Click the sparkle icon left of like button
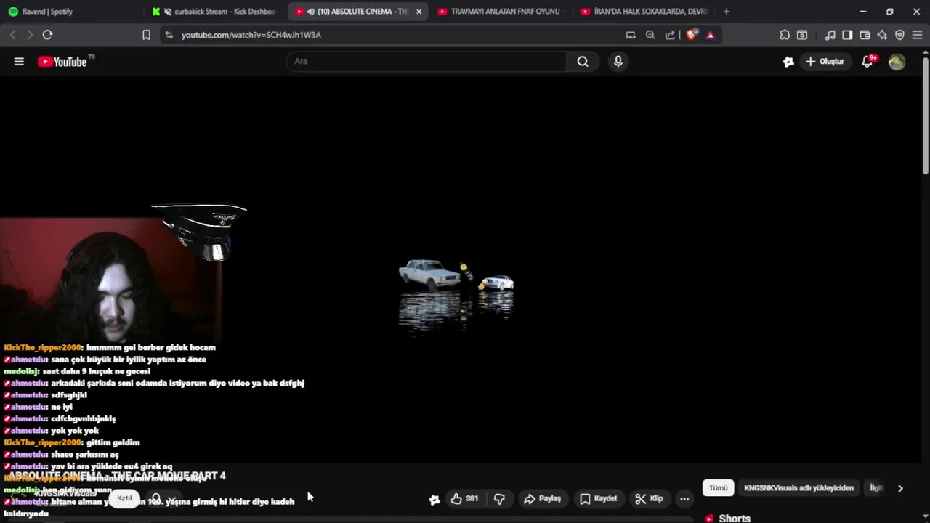This screenshot has width=930, height=523. click(x=434, y=499)
